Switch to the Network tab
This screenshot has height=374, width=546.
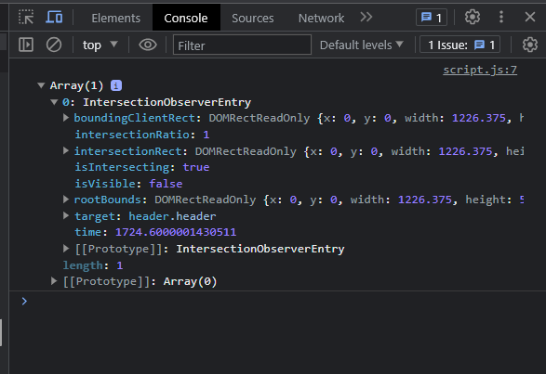[321, 18]
